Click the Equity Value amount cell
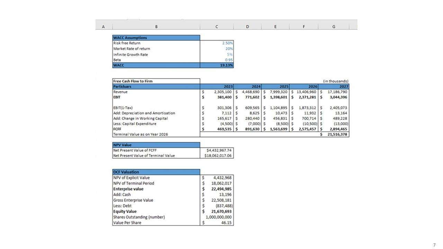 click(x=217, y=211)
